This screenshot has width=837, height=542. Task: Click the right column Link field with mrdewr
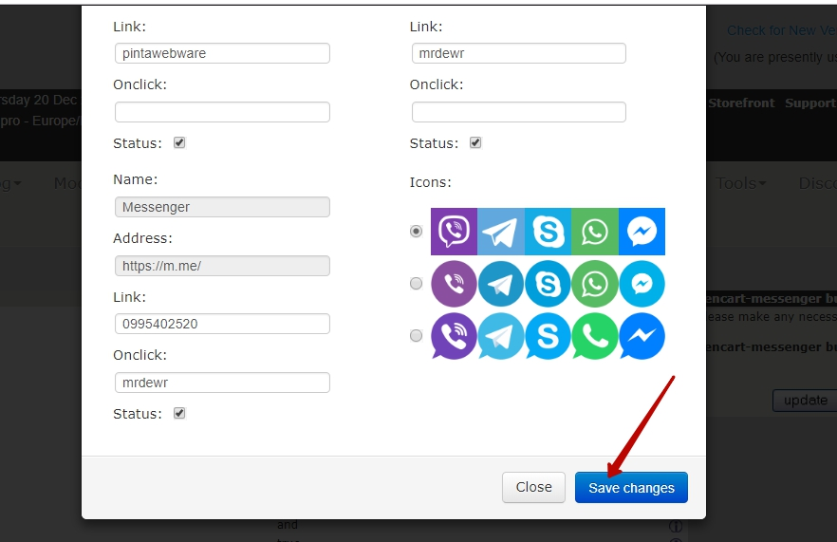click(519, 53)
